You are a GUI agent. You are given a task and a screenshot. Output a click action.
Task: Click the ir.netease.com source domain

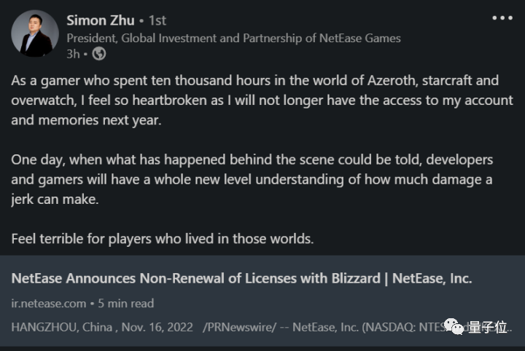(x=49, y=303)
